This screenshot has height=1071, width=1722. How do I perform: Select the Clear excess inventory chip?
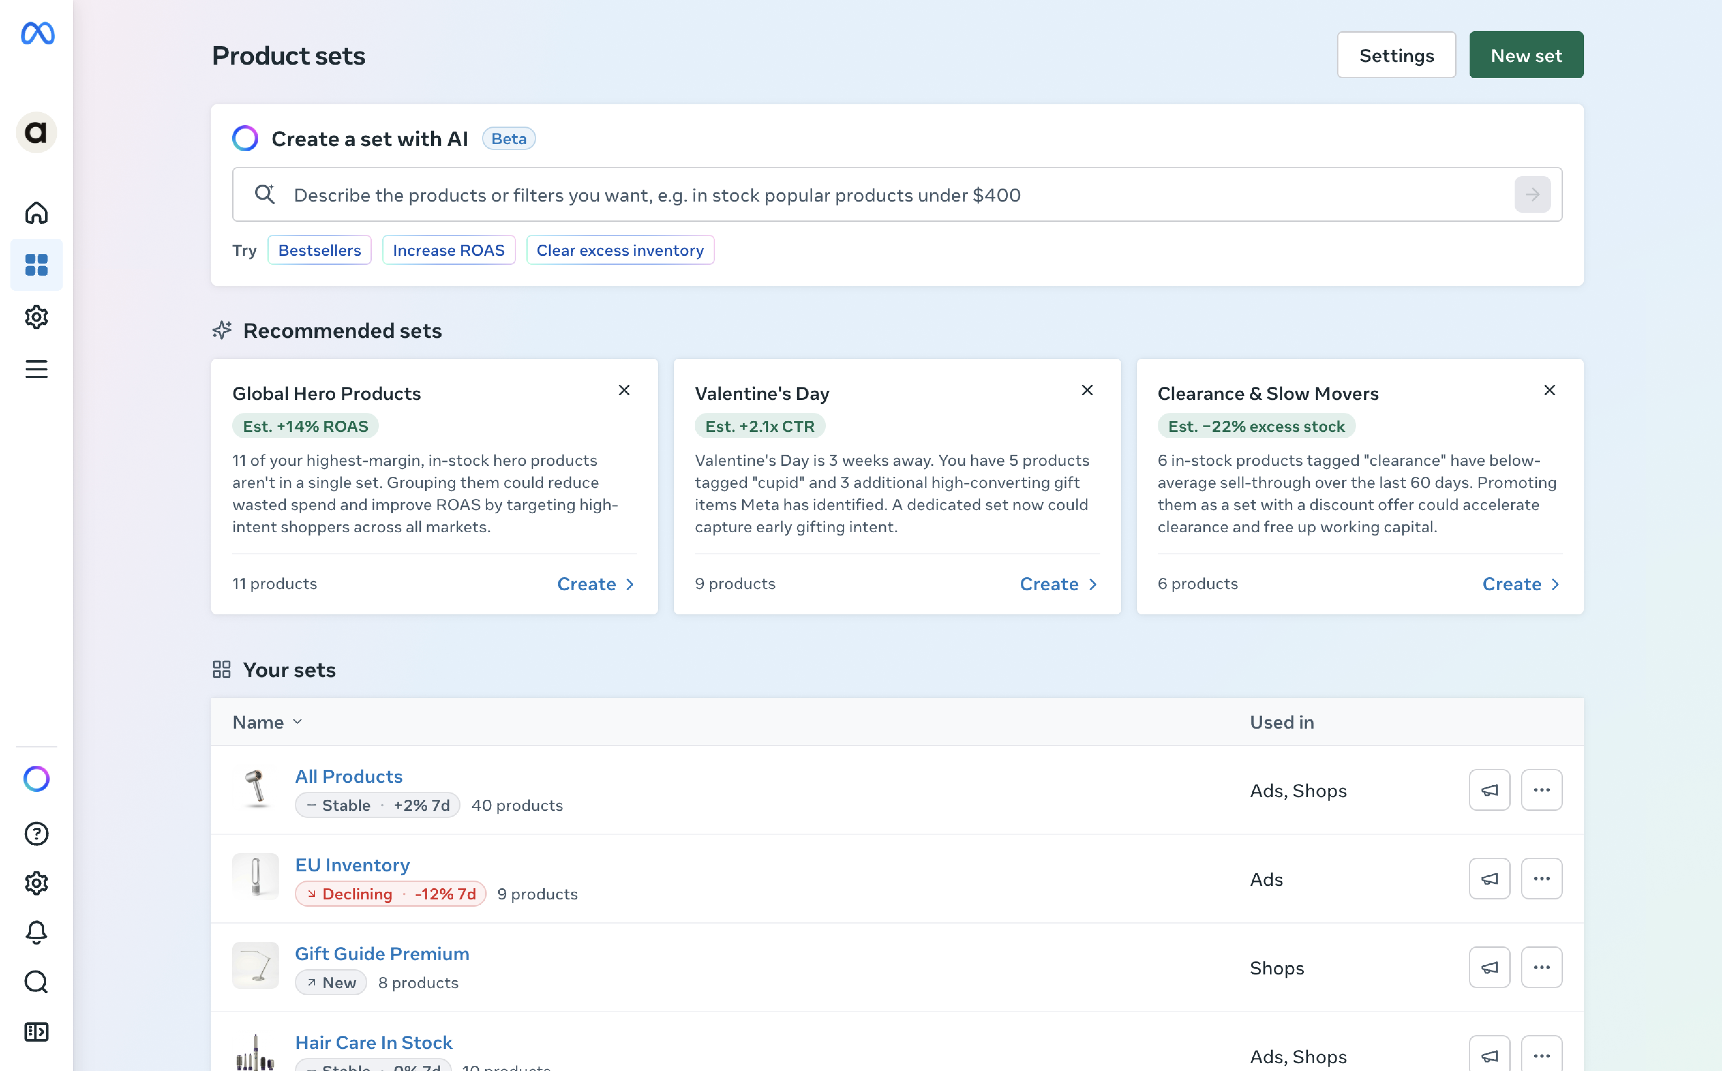(620, 250)
